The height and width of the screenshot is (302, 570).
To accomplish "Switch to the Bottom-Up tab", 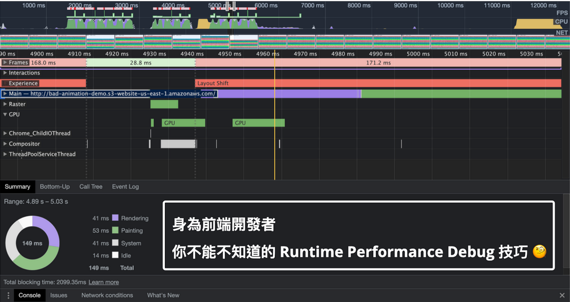I will pos(54,186).
